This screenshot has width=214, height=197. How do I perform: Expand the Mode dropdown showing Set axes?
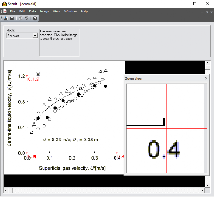[35, 36]
